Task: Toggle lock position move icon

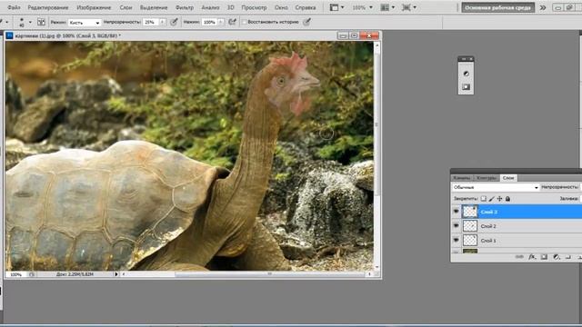Action: click(x=499, y=199)
